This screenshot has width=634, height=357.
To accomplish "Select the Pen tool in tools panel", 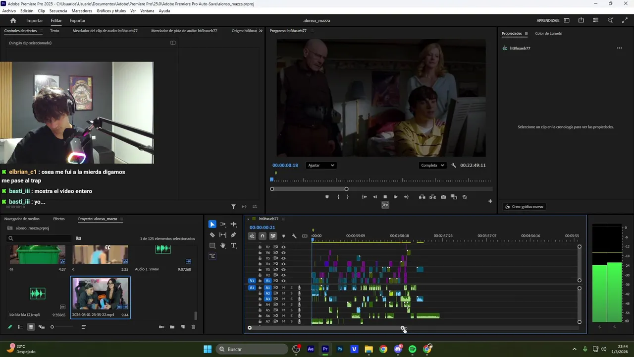I will point(234,235).
